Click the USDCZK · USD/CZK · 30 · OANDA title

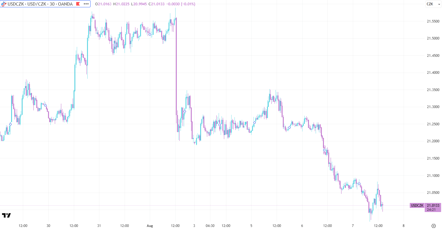[x=40, y=4]
